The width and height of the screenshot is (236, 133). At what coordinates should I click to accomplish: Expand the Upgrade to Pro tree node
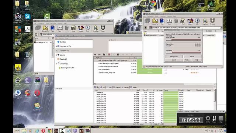click(56, 46)
